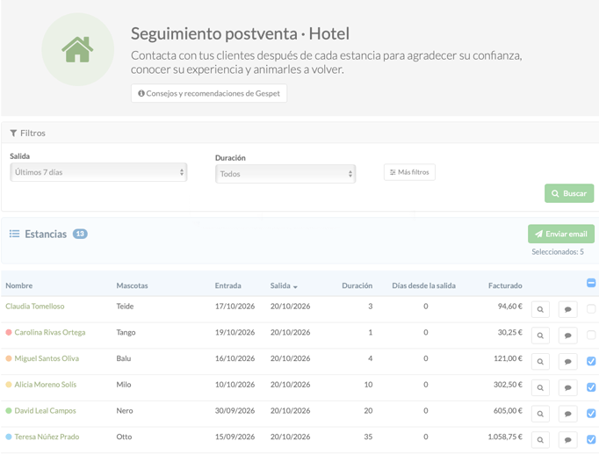Image resolution: width=599 pixels, height=455 pixels.
Task: Open comment bubble for Alicia Moreno Solís
Action: tap(567, 387)
